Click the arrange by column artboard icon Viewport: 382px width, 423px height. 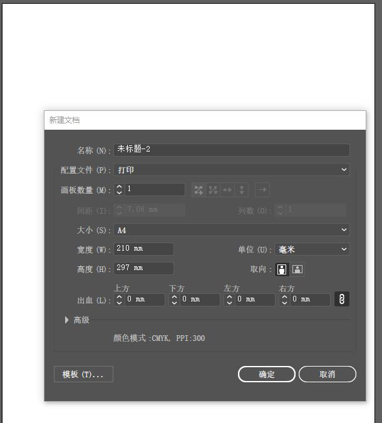tap(242, 190)
